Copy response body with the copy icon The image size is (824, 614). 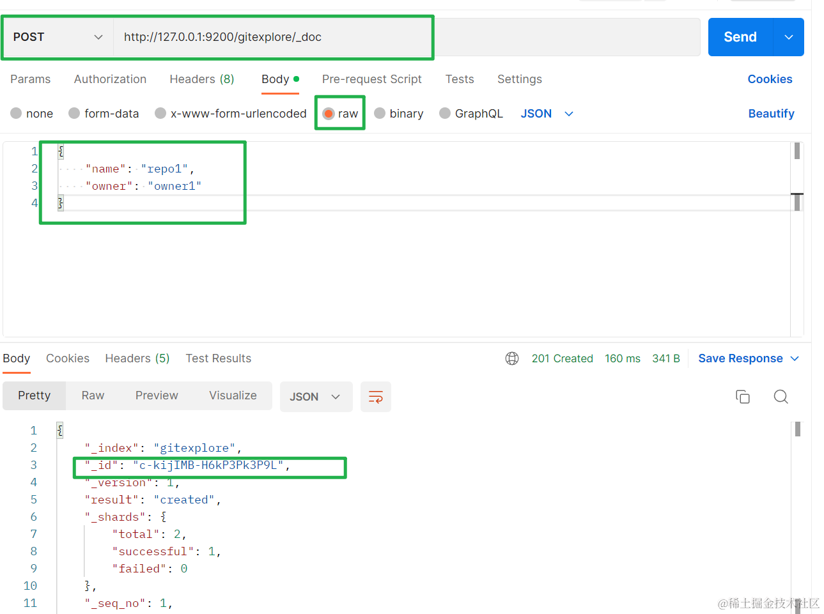pyautogui.click(x=743, y=397)
